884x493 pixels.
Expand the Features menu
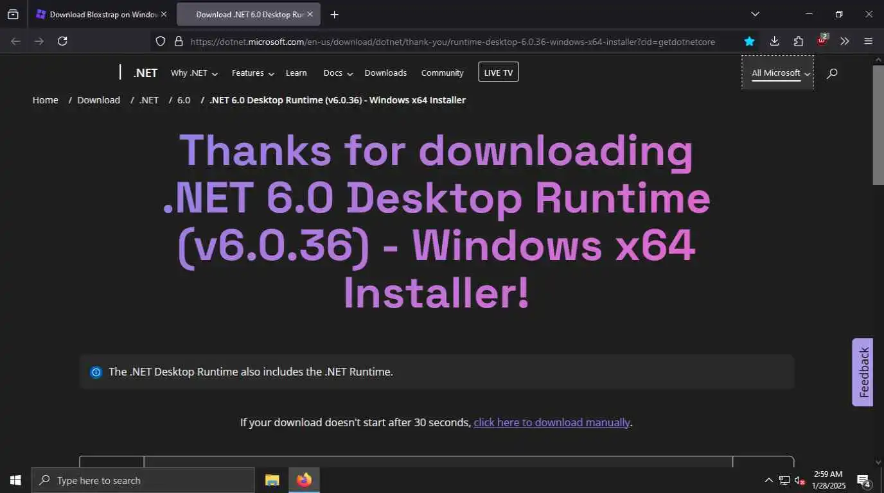(252, 73)
